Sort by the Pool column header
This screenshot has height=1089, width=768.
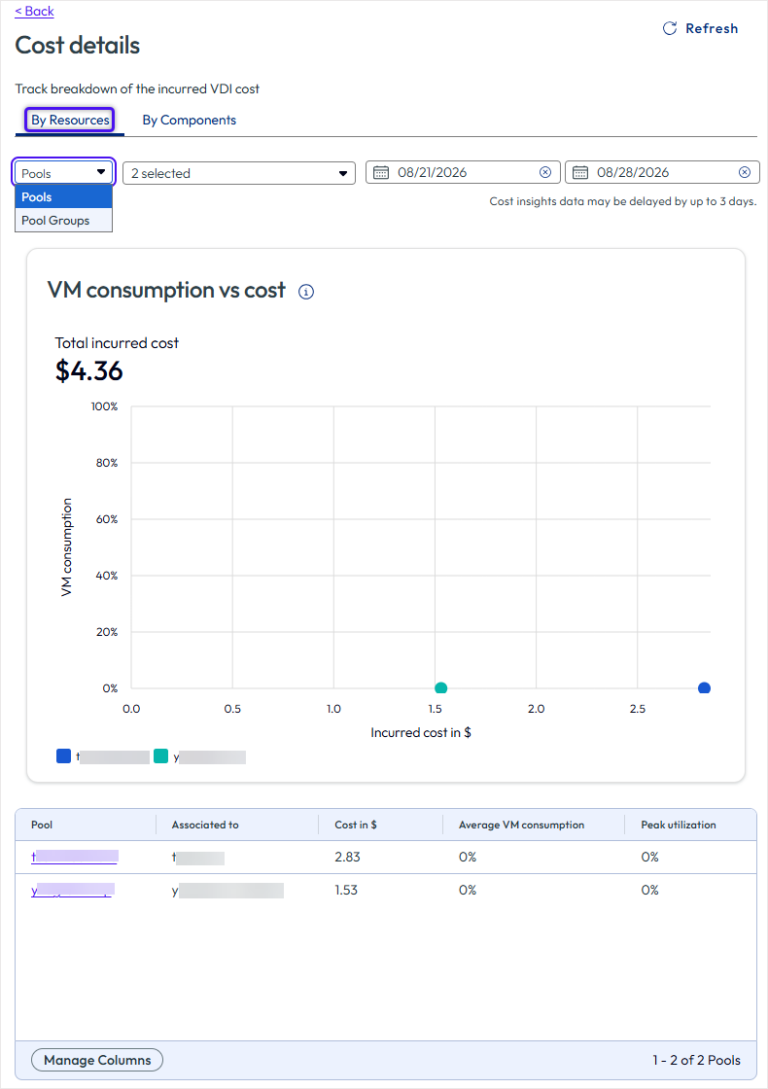tap(42, 825)
